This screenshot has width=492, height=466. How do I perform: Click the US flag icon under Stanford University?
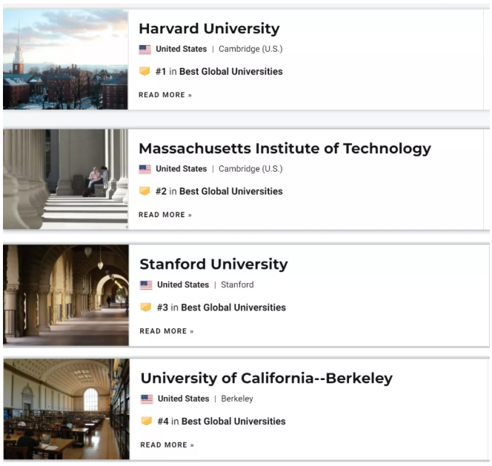point(146,285)
